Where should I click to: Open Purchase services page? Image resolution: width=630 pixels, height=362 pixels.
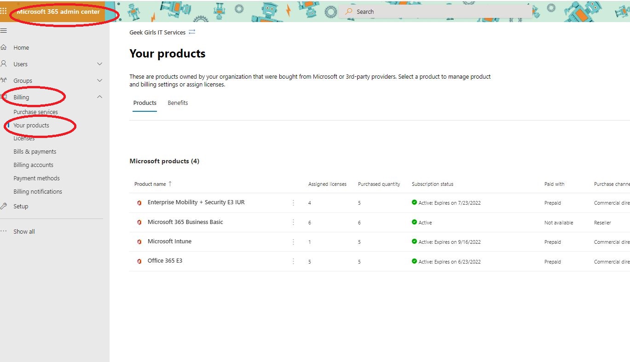point(35,112)
